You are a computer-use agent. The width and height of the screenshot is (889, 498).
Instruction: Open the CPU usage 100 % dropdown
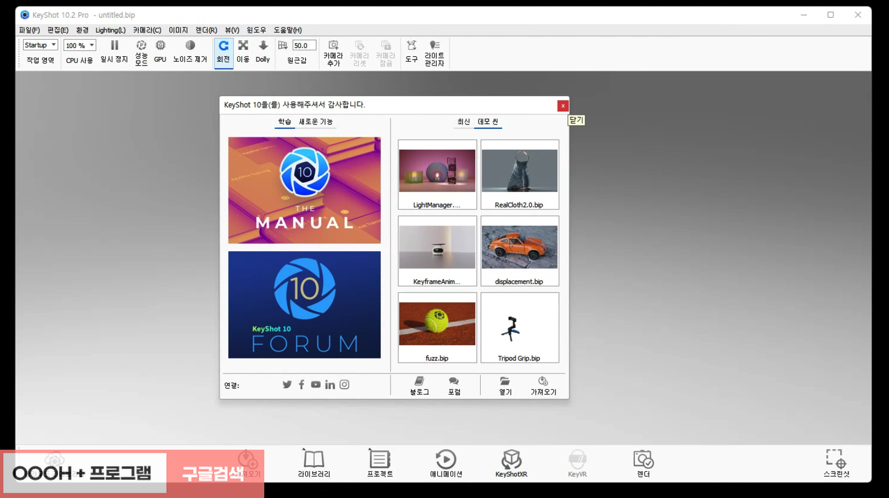pyautogui.click(x=79, y=46)
